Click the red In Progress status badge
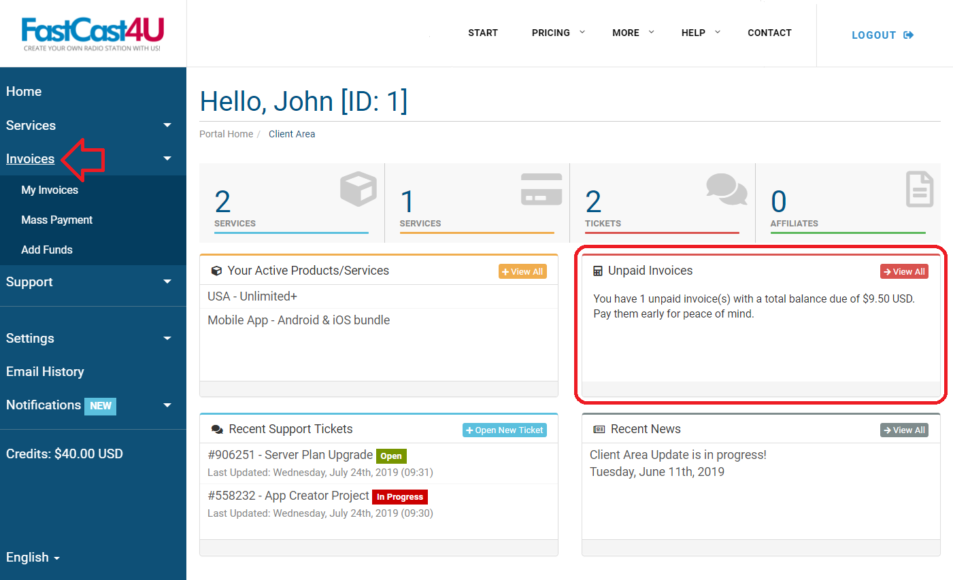 [400, 496]
